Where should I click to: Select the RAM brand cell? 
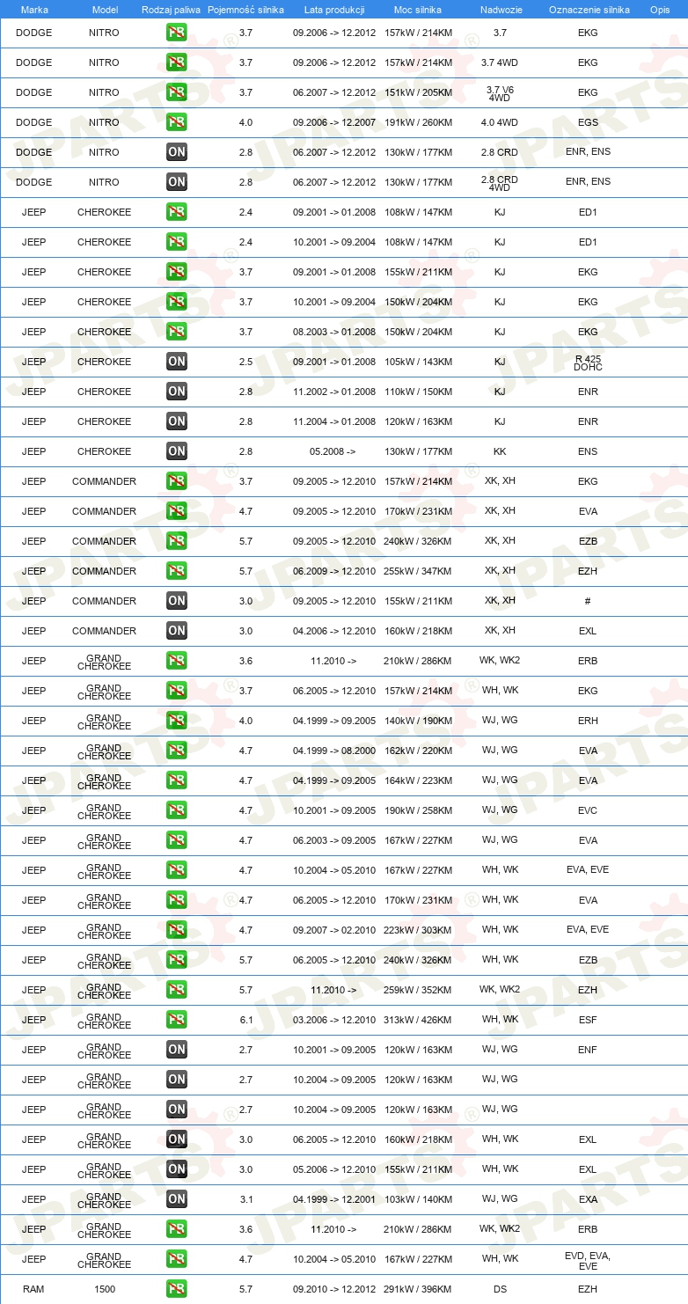[34, 1289]
